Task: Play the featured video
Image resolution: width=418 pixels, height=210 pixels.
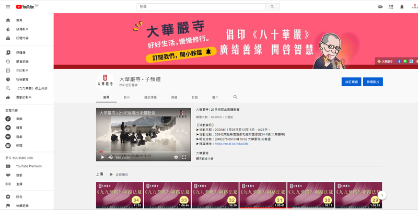Action: click(x=102, y=157)
